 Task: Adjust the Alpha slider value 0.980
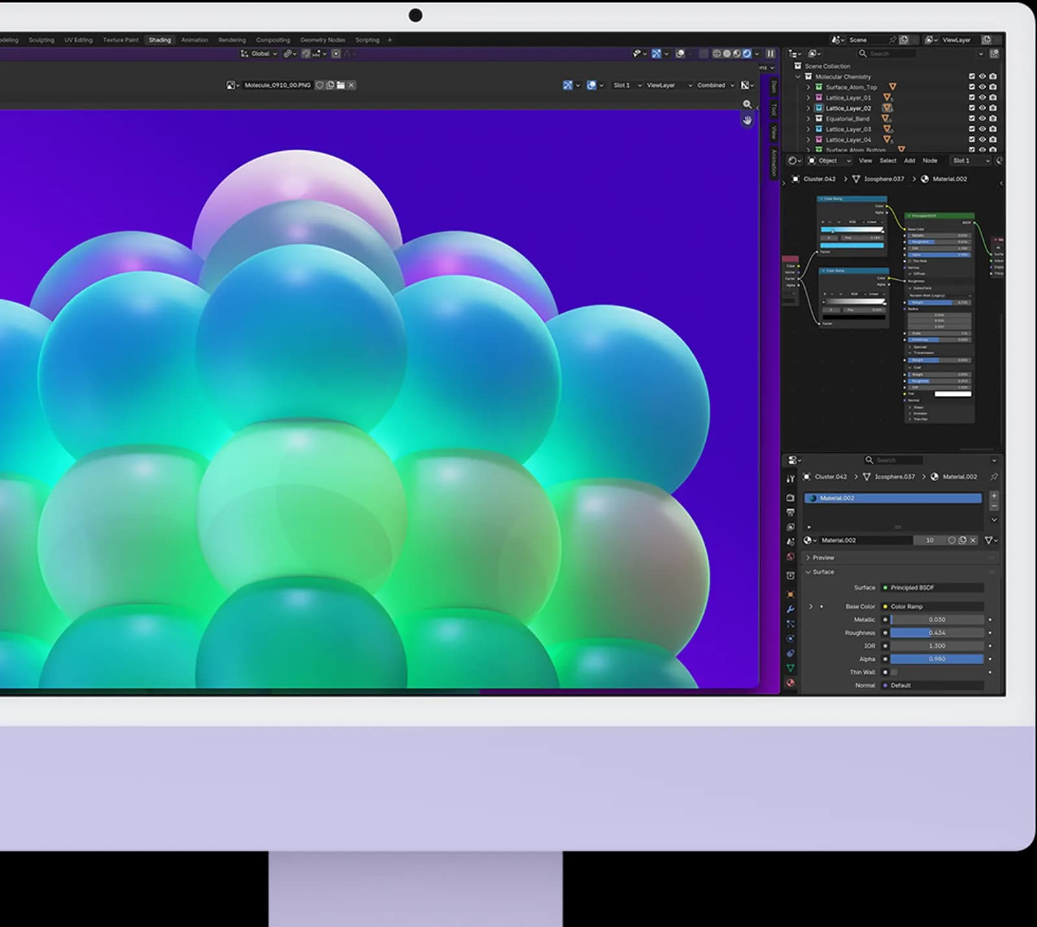click(x=937, y=659)
